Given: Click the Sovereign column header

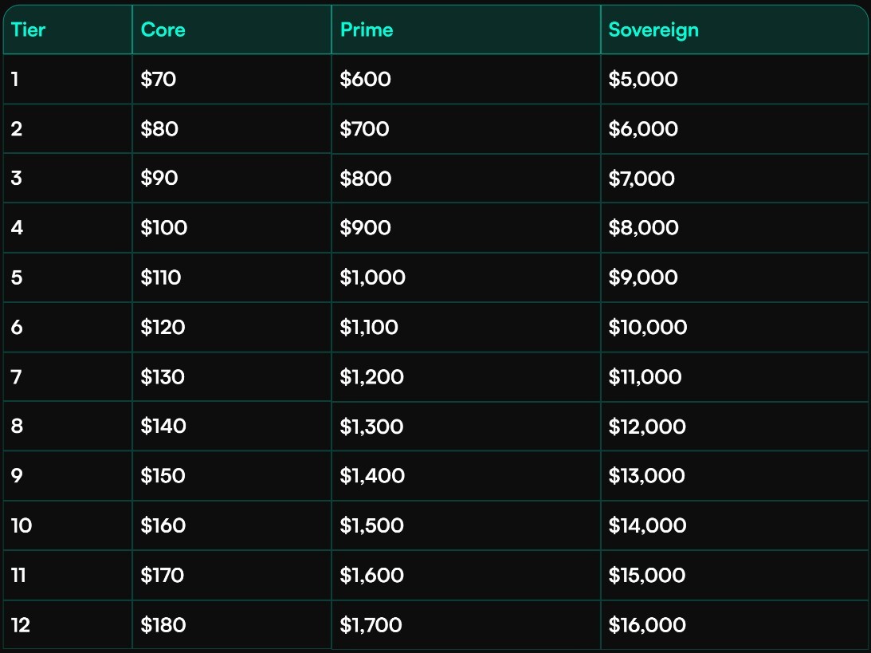Looking at the screenshot, I should 653,30.
